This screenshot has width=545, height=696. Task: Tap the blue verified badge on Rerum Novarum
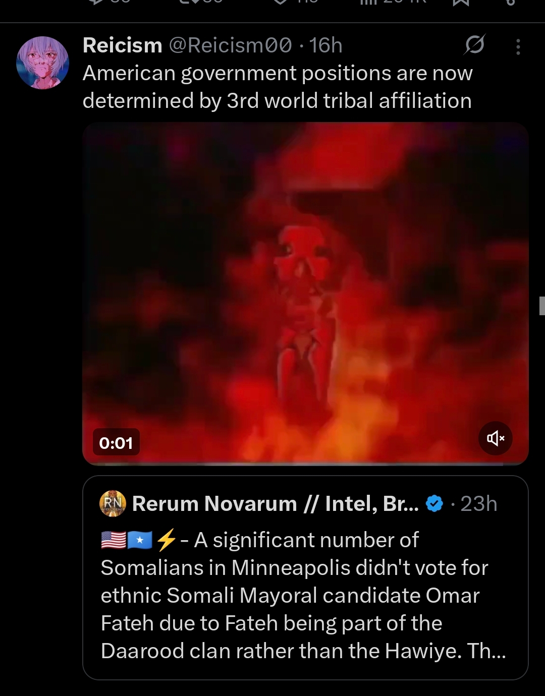click(x=434, y=503)
